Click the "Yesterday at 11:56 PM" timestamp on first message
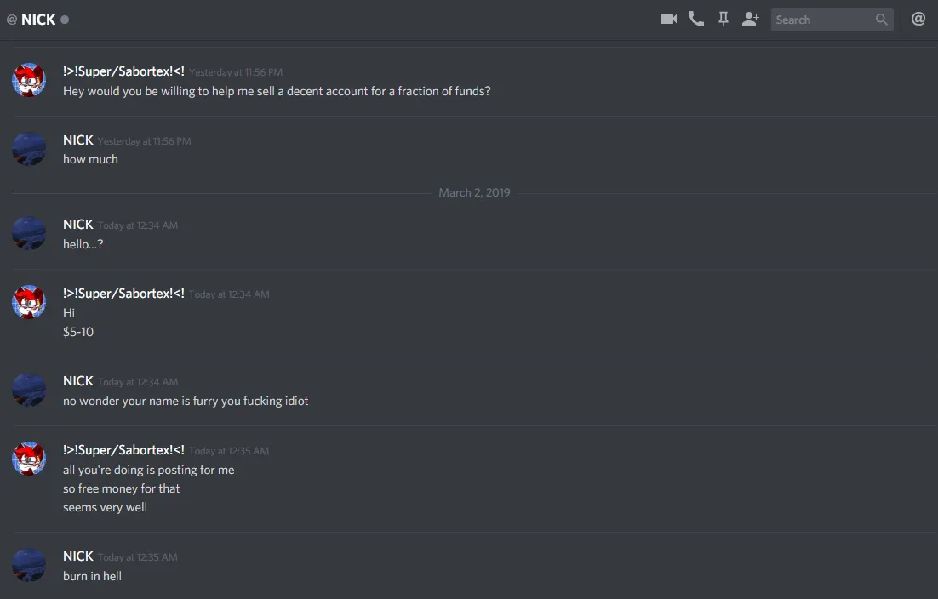 pyautogui.click(x=236, y=72)
